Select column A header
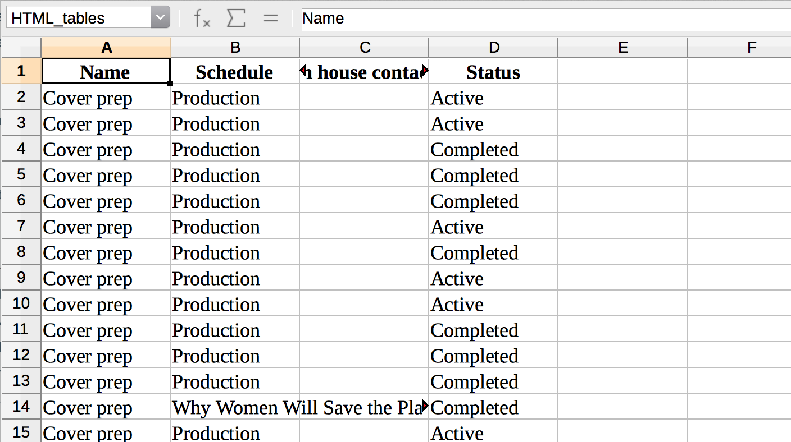The image size is (791, 442). (106, 48)
